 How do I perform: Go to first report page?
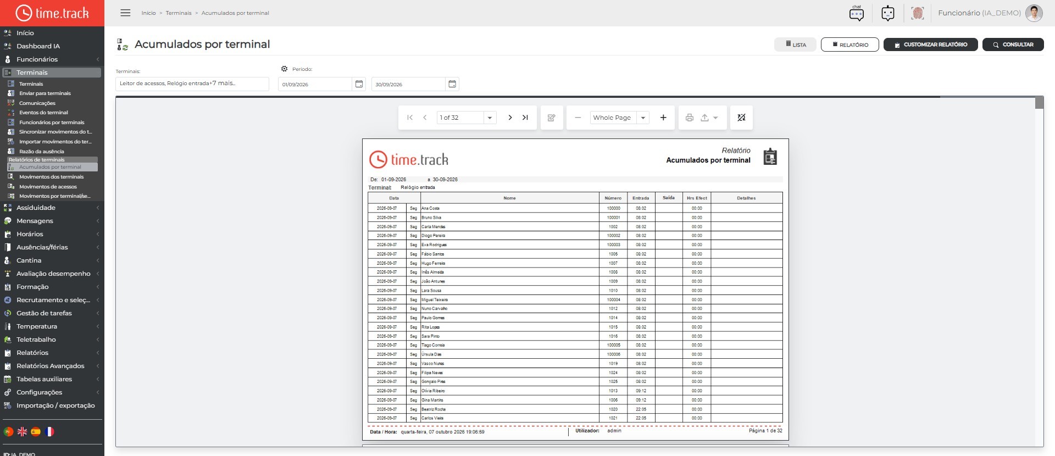coord(410,118)
